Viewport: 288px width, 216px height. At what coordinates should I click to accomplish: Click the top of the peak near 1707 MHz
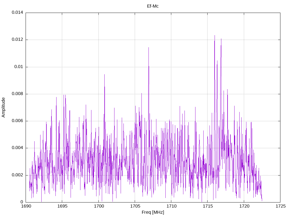pyautogui.click(x=148, y=48)
